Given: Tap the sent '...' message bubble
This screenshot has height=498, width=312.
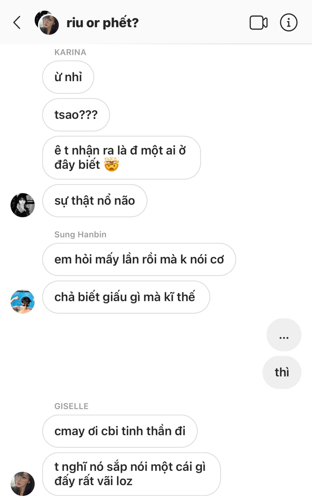Looking at the screenshot, I should tap(284, 335).
